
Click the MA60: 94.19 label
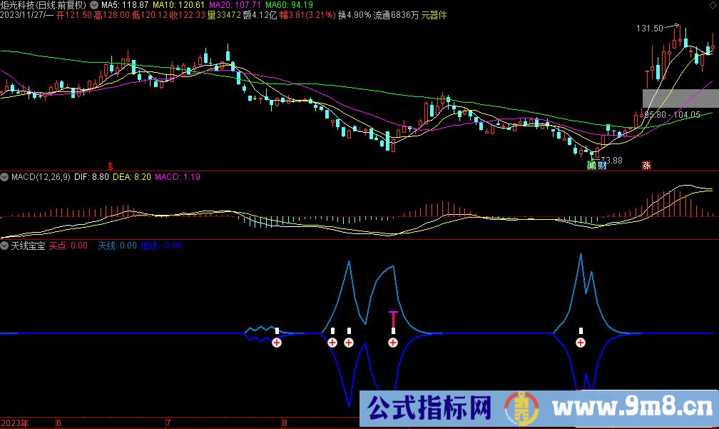(290, 5)
